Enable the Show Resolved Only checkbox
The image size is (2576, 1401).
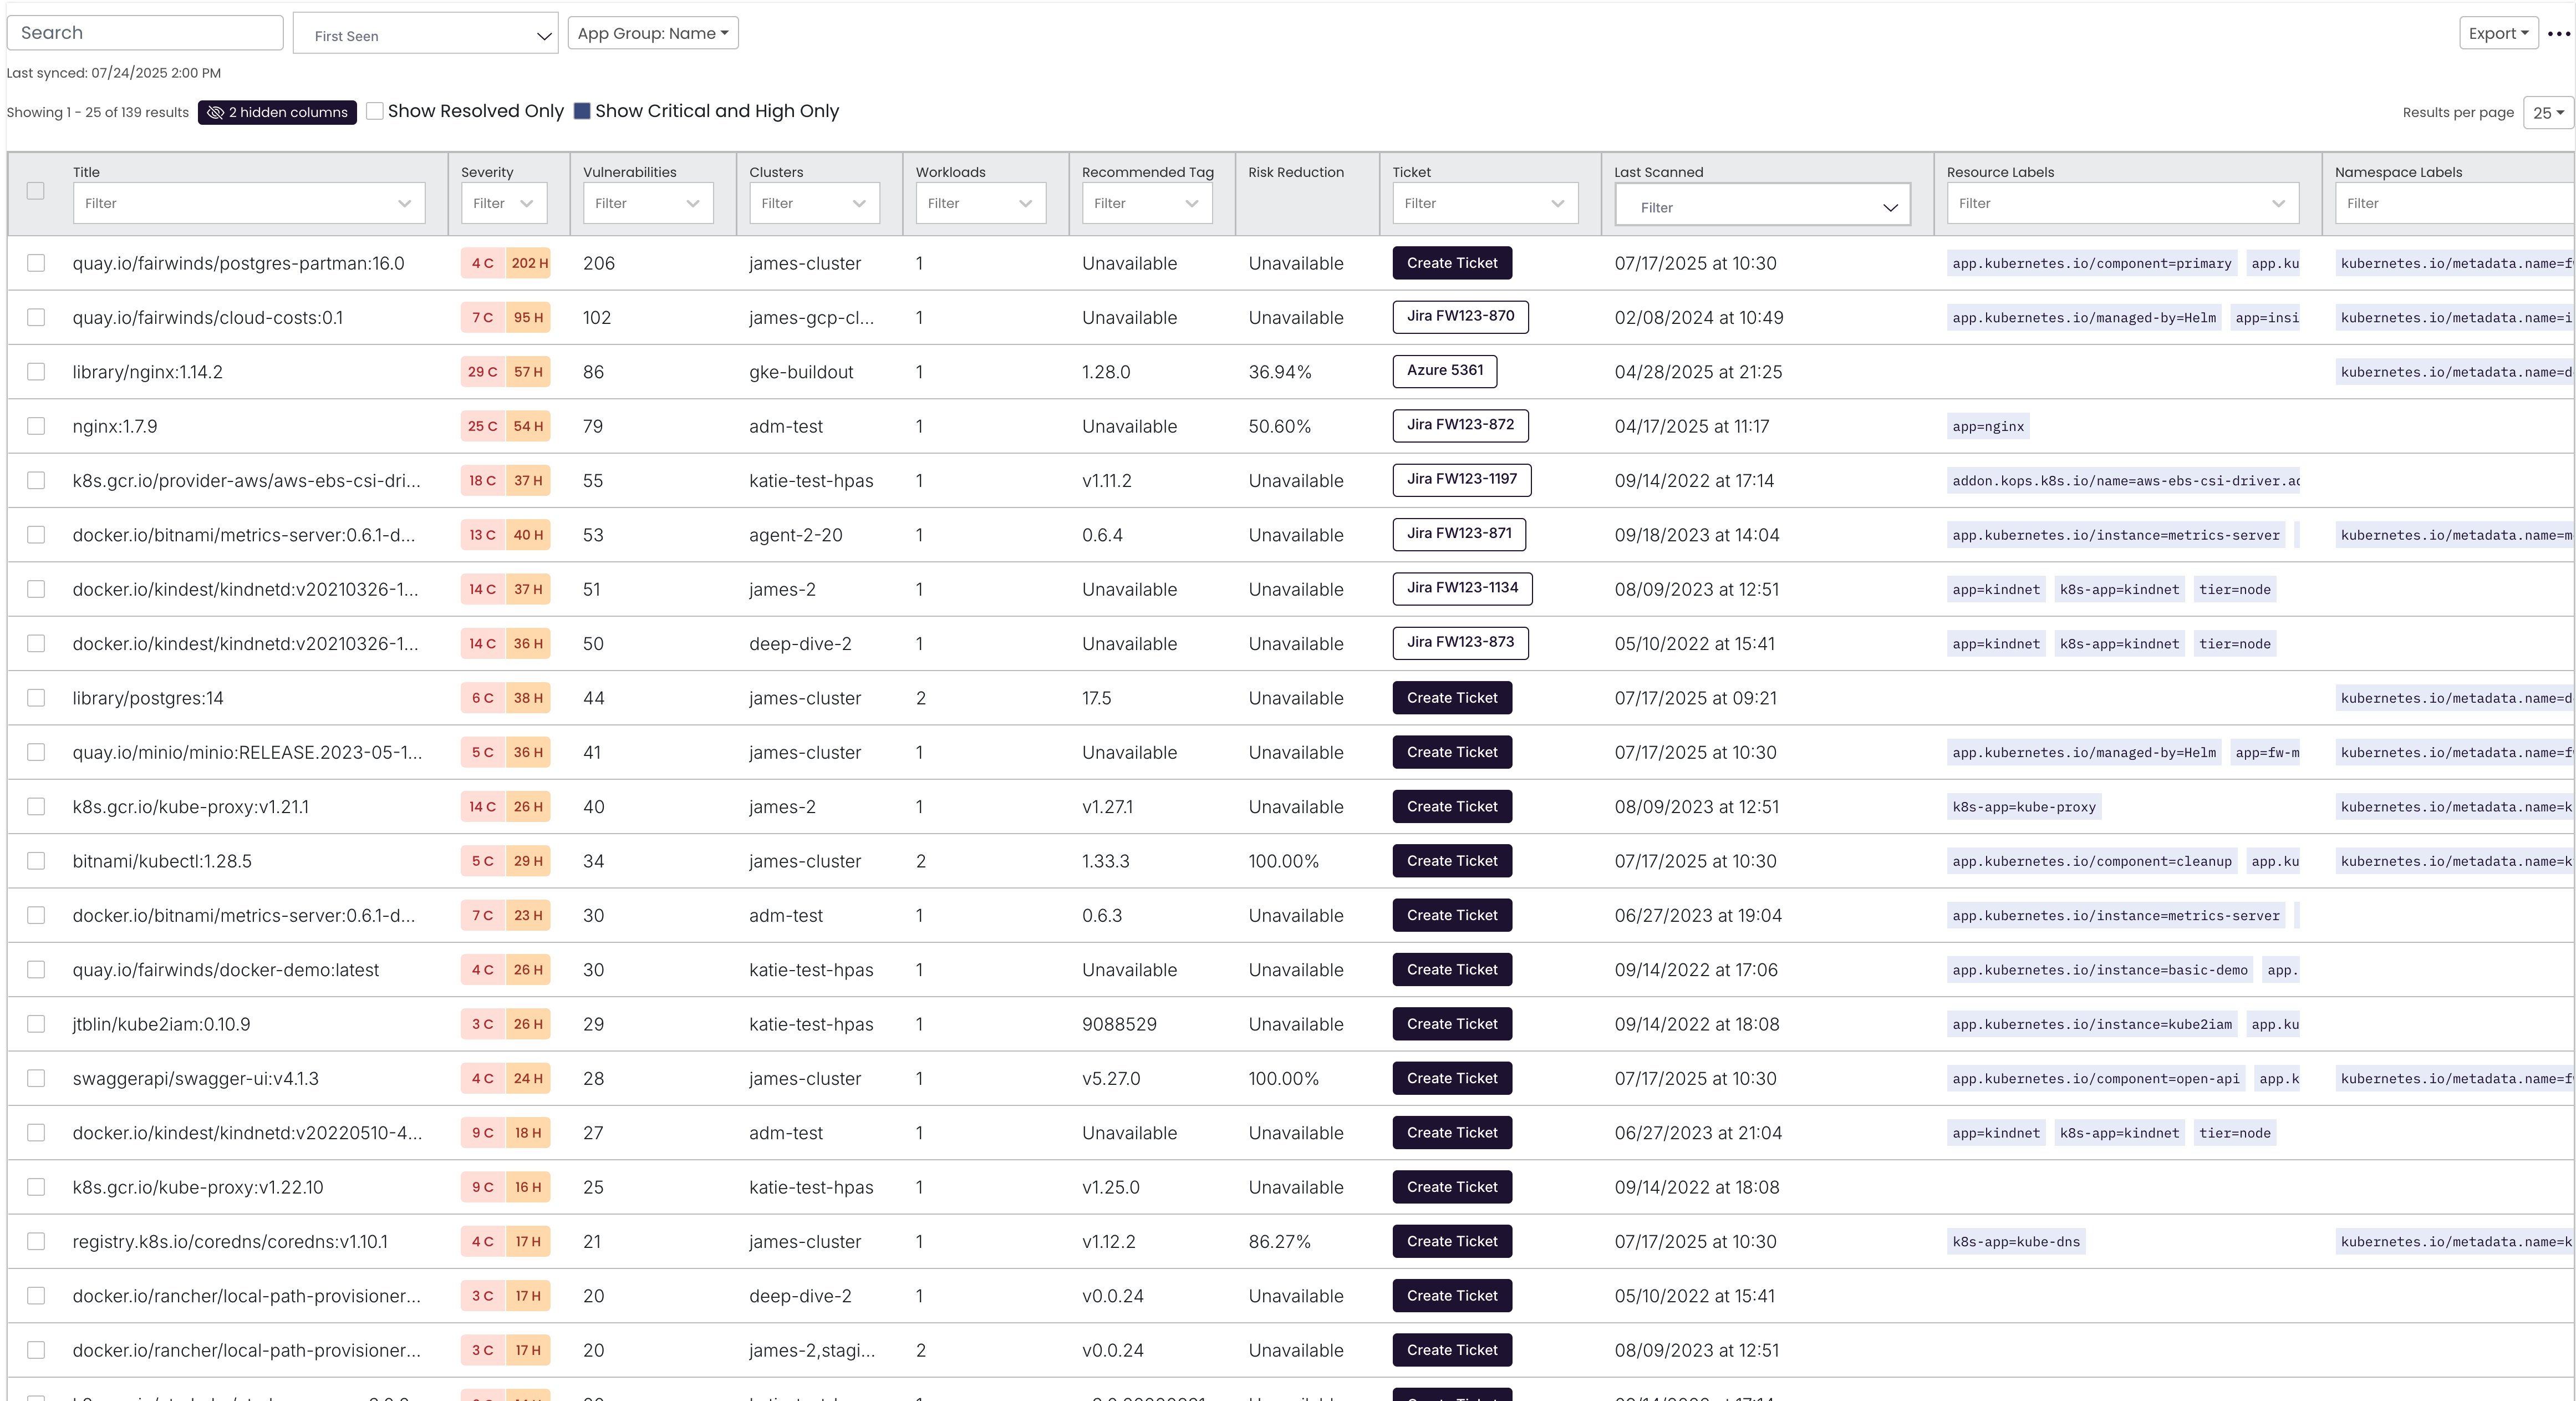pyautogui.click(x=375, y=111)
